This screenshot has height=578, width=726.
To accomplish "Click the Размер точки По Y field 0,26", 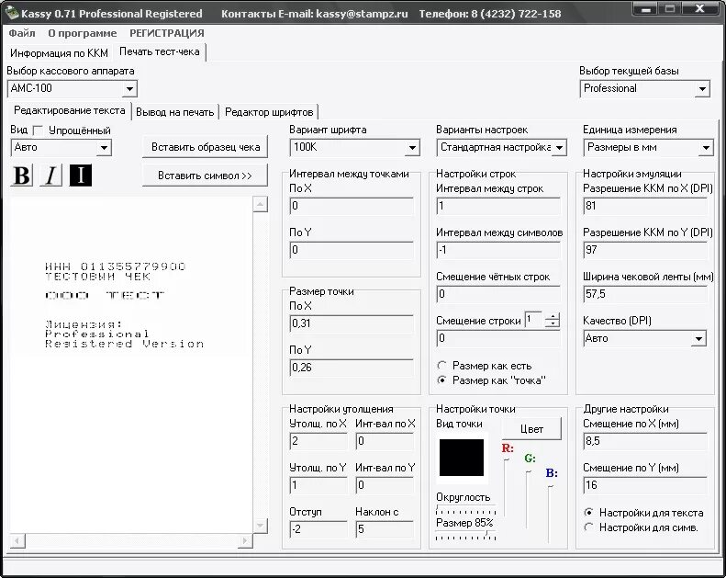I will pyautogui.click(x=352, y=368).
